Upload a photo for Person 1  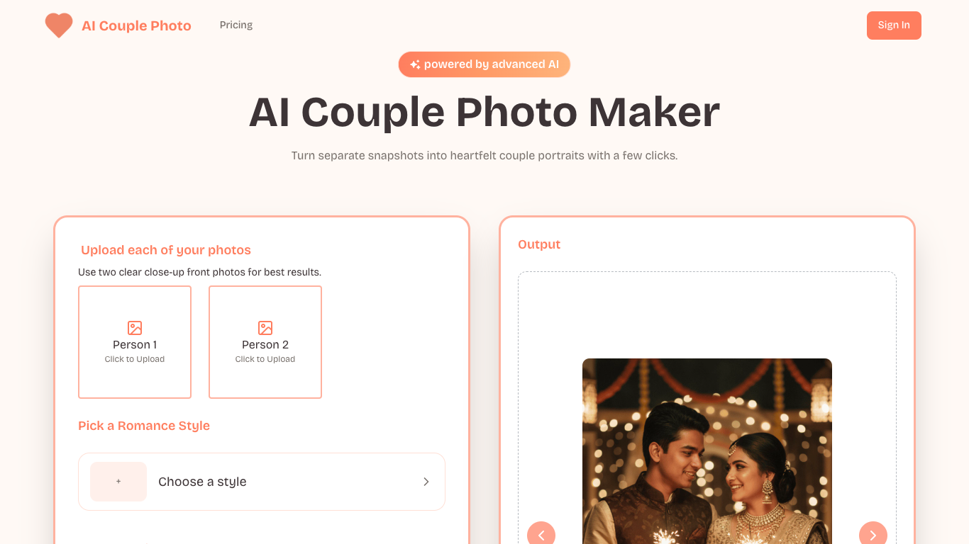coord(135,342)
